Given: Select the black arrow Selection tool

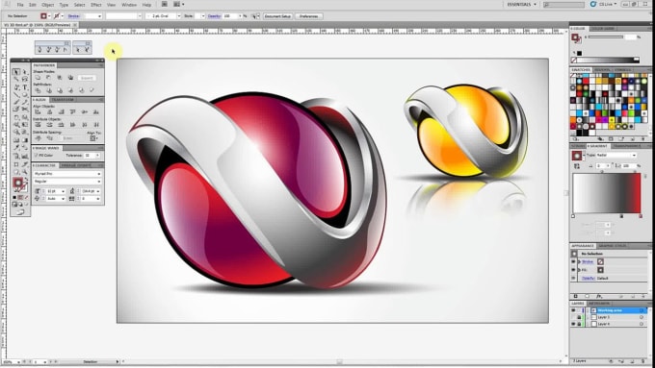Looking at the screenshot, I should point(15,72).
